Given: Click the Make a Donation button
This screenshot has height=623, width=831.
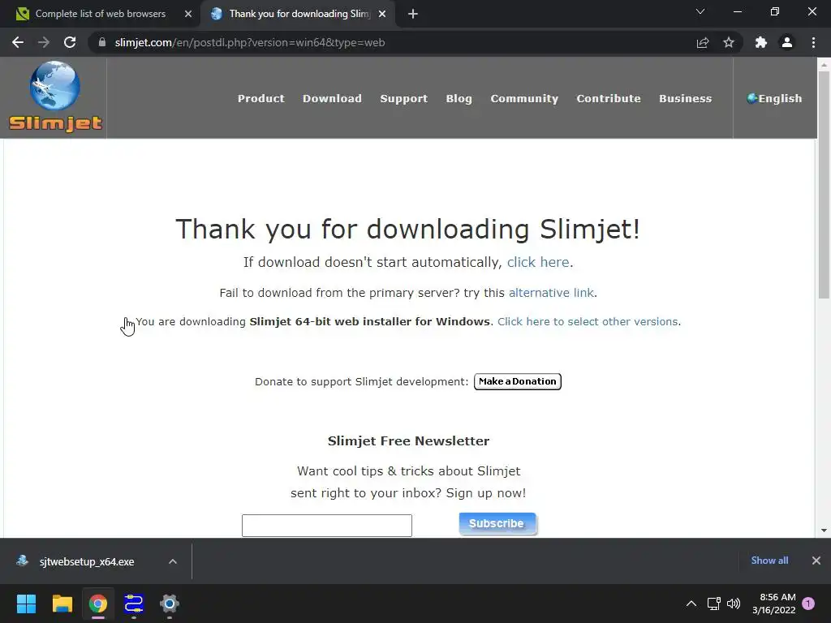Looking at the screenshot, I should pyautogui.click(x=517, y=381).
